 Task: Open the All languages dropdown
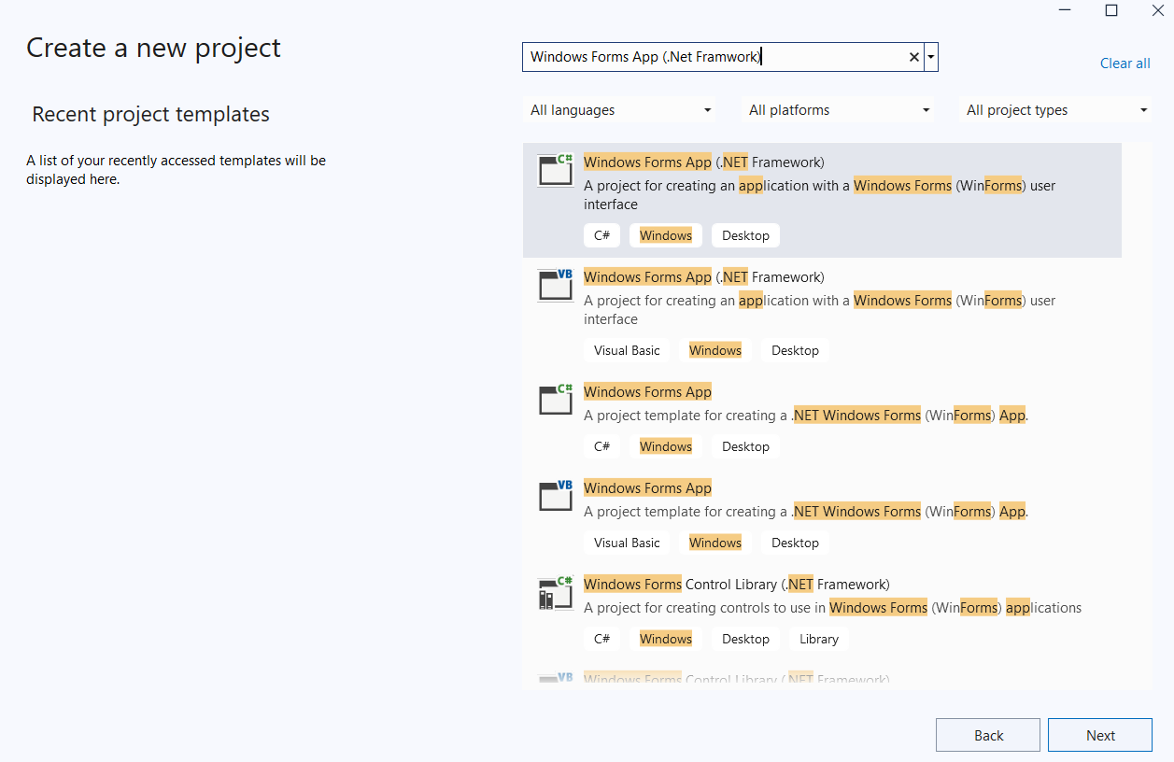(x=619, y=109)
